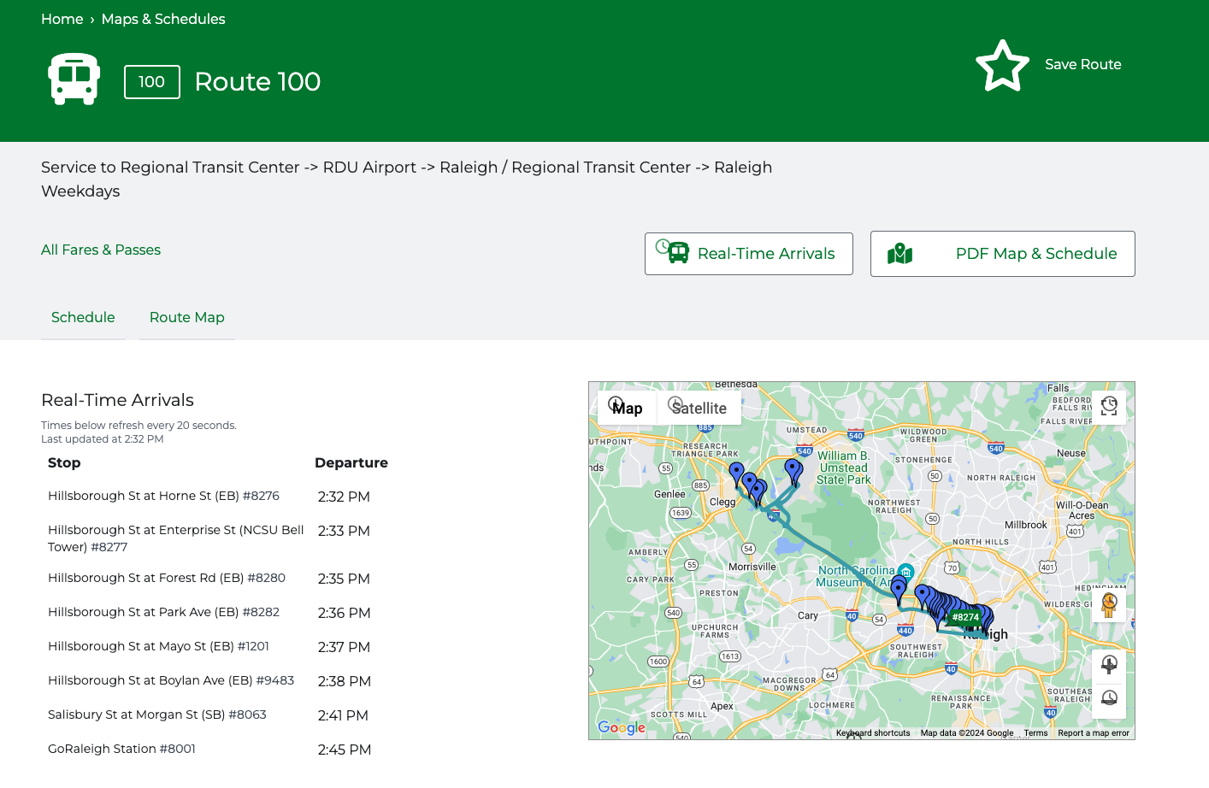Click the Street View pegman on the map
Viewport: 1209px width, 788px height.
[x=1109, y=605]
